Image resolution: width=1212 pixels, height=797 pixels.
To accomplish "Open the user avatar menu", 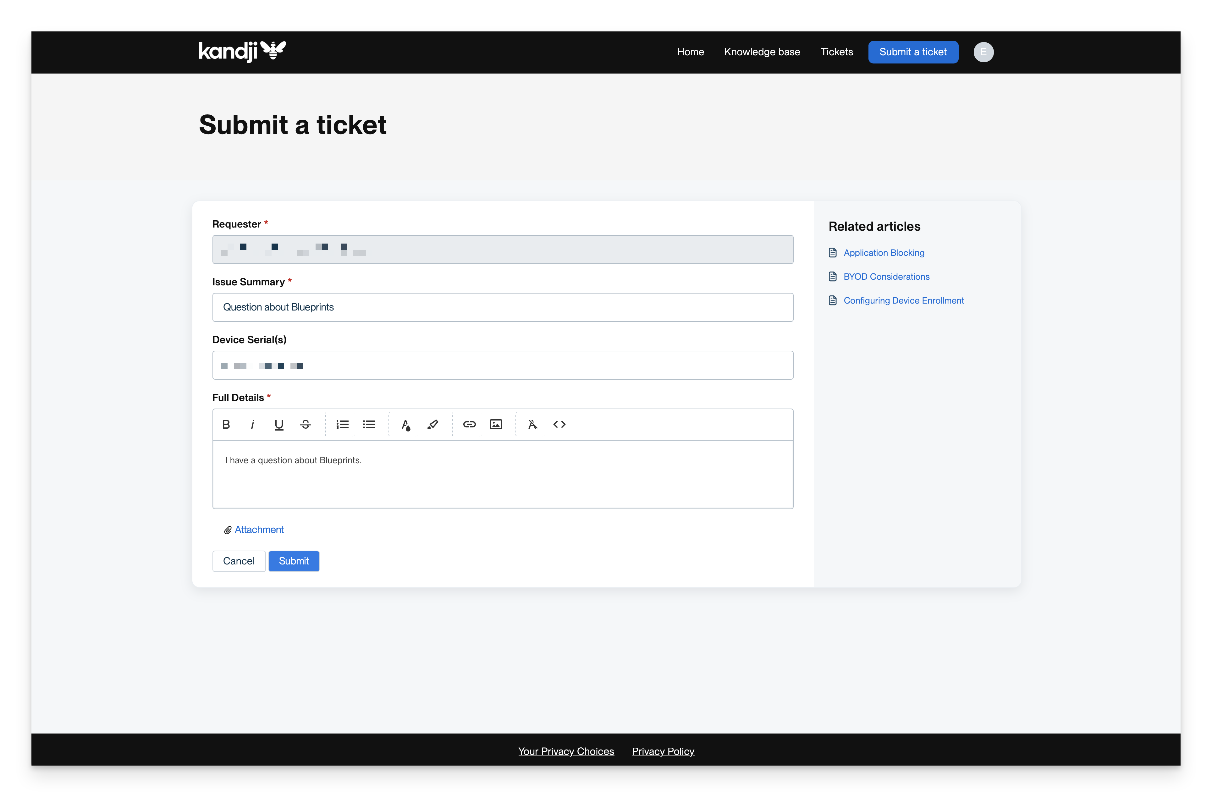I will click(x=983, y=52).
